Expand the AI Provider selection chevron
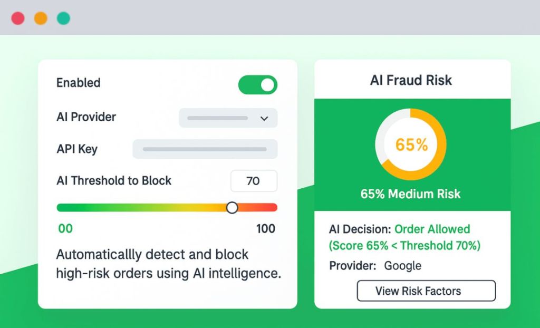Image resolution: width=540 pixels, height=328 pixels. [265, 118]
